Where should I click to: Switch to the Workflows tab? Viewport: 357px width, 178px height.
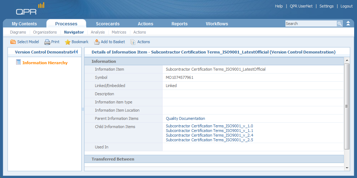pos(217,24)
